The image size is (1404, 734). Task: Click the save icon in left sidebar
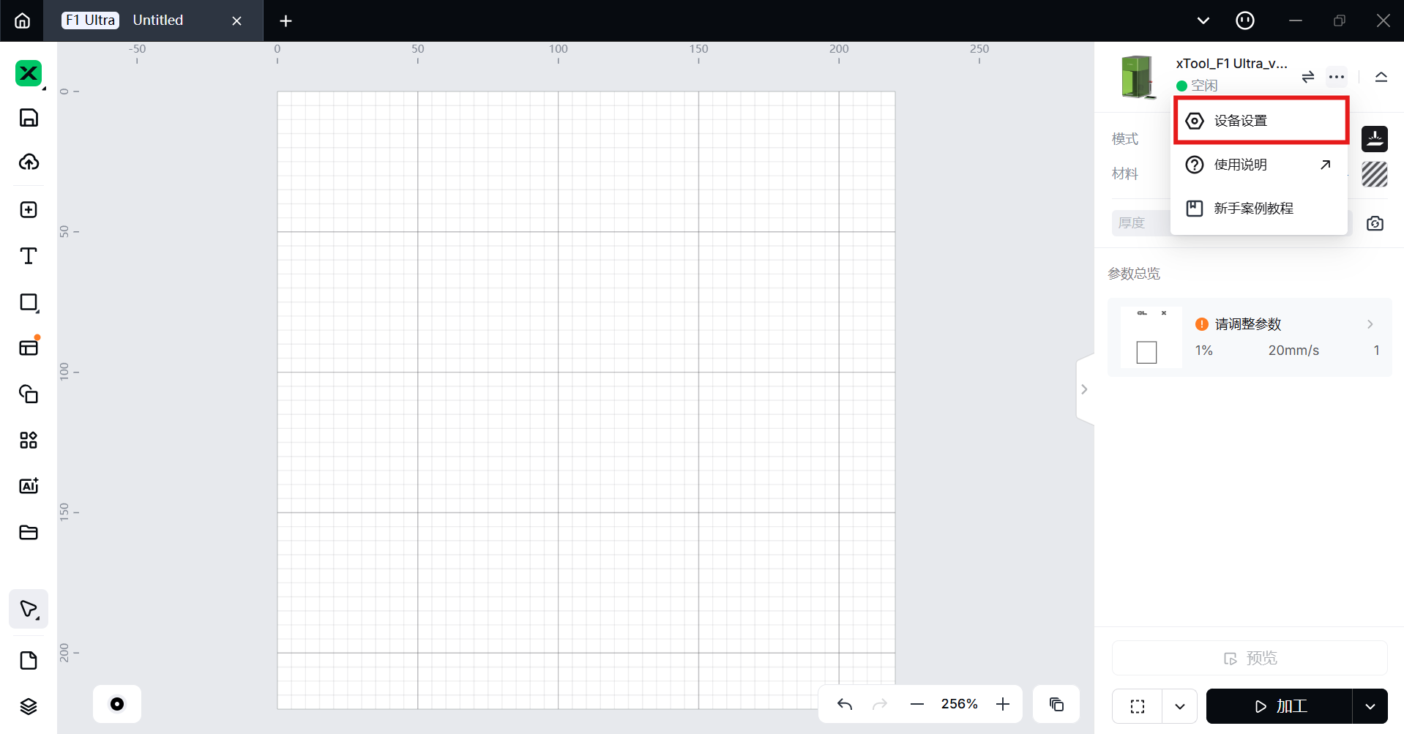29,118
